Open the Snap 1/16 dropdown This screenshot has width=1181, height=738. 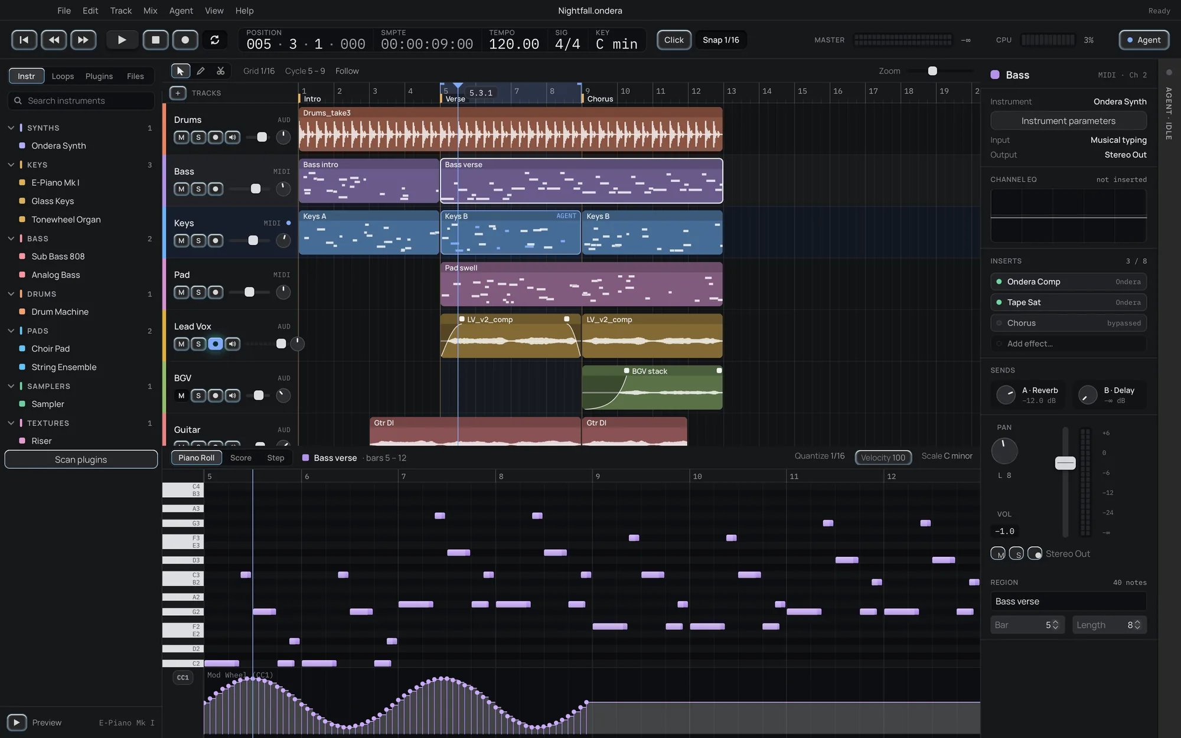coord(721,40)
